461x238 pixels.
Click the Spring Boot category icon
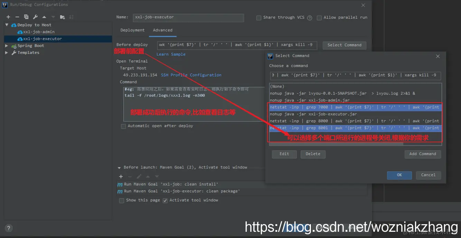(x=14, y=46)
